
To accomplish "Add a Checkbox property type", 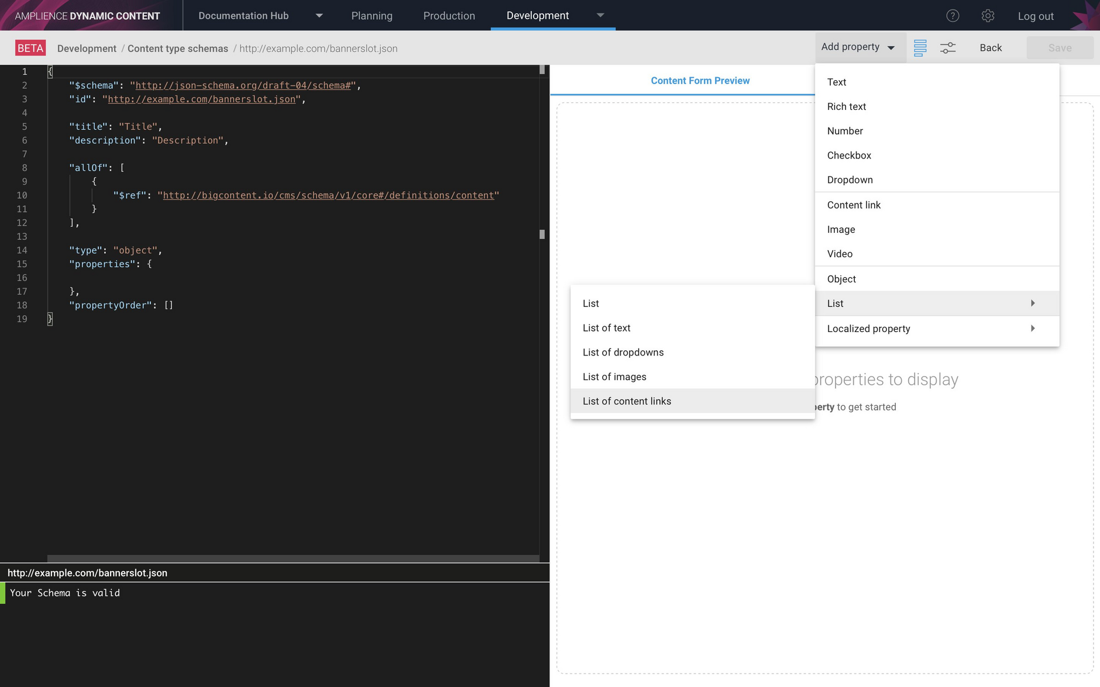I will coord(848,155).
